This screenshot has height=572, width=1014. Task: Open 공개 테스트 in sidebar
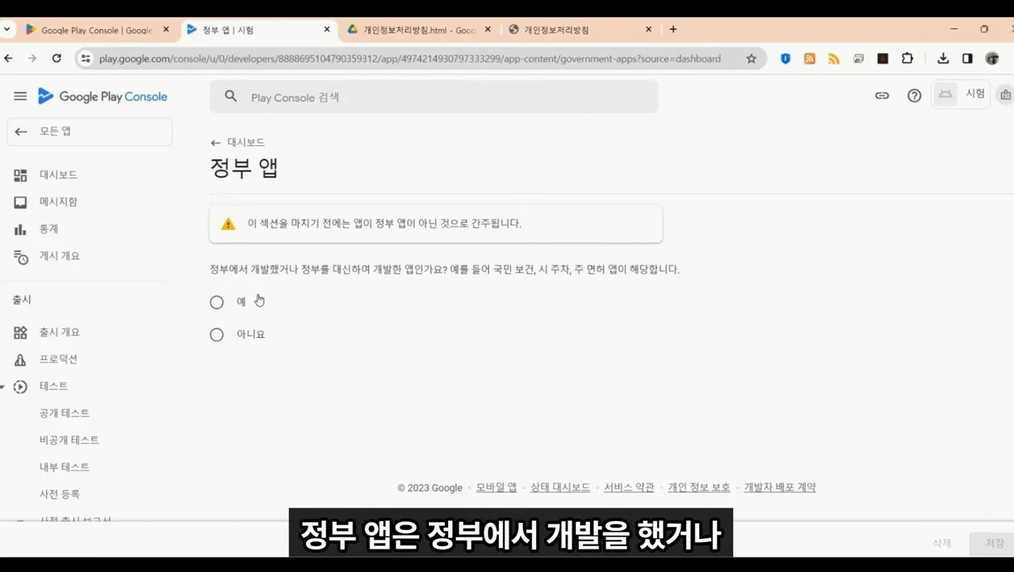tap(65, 413)
